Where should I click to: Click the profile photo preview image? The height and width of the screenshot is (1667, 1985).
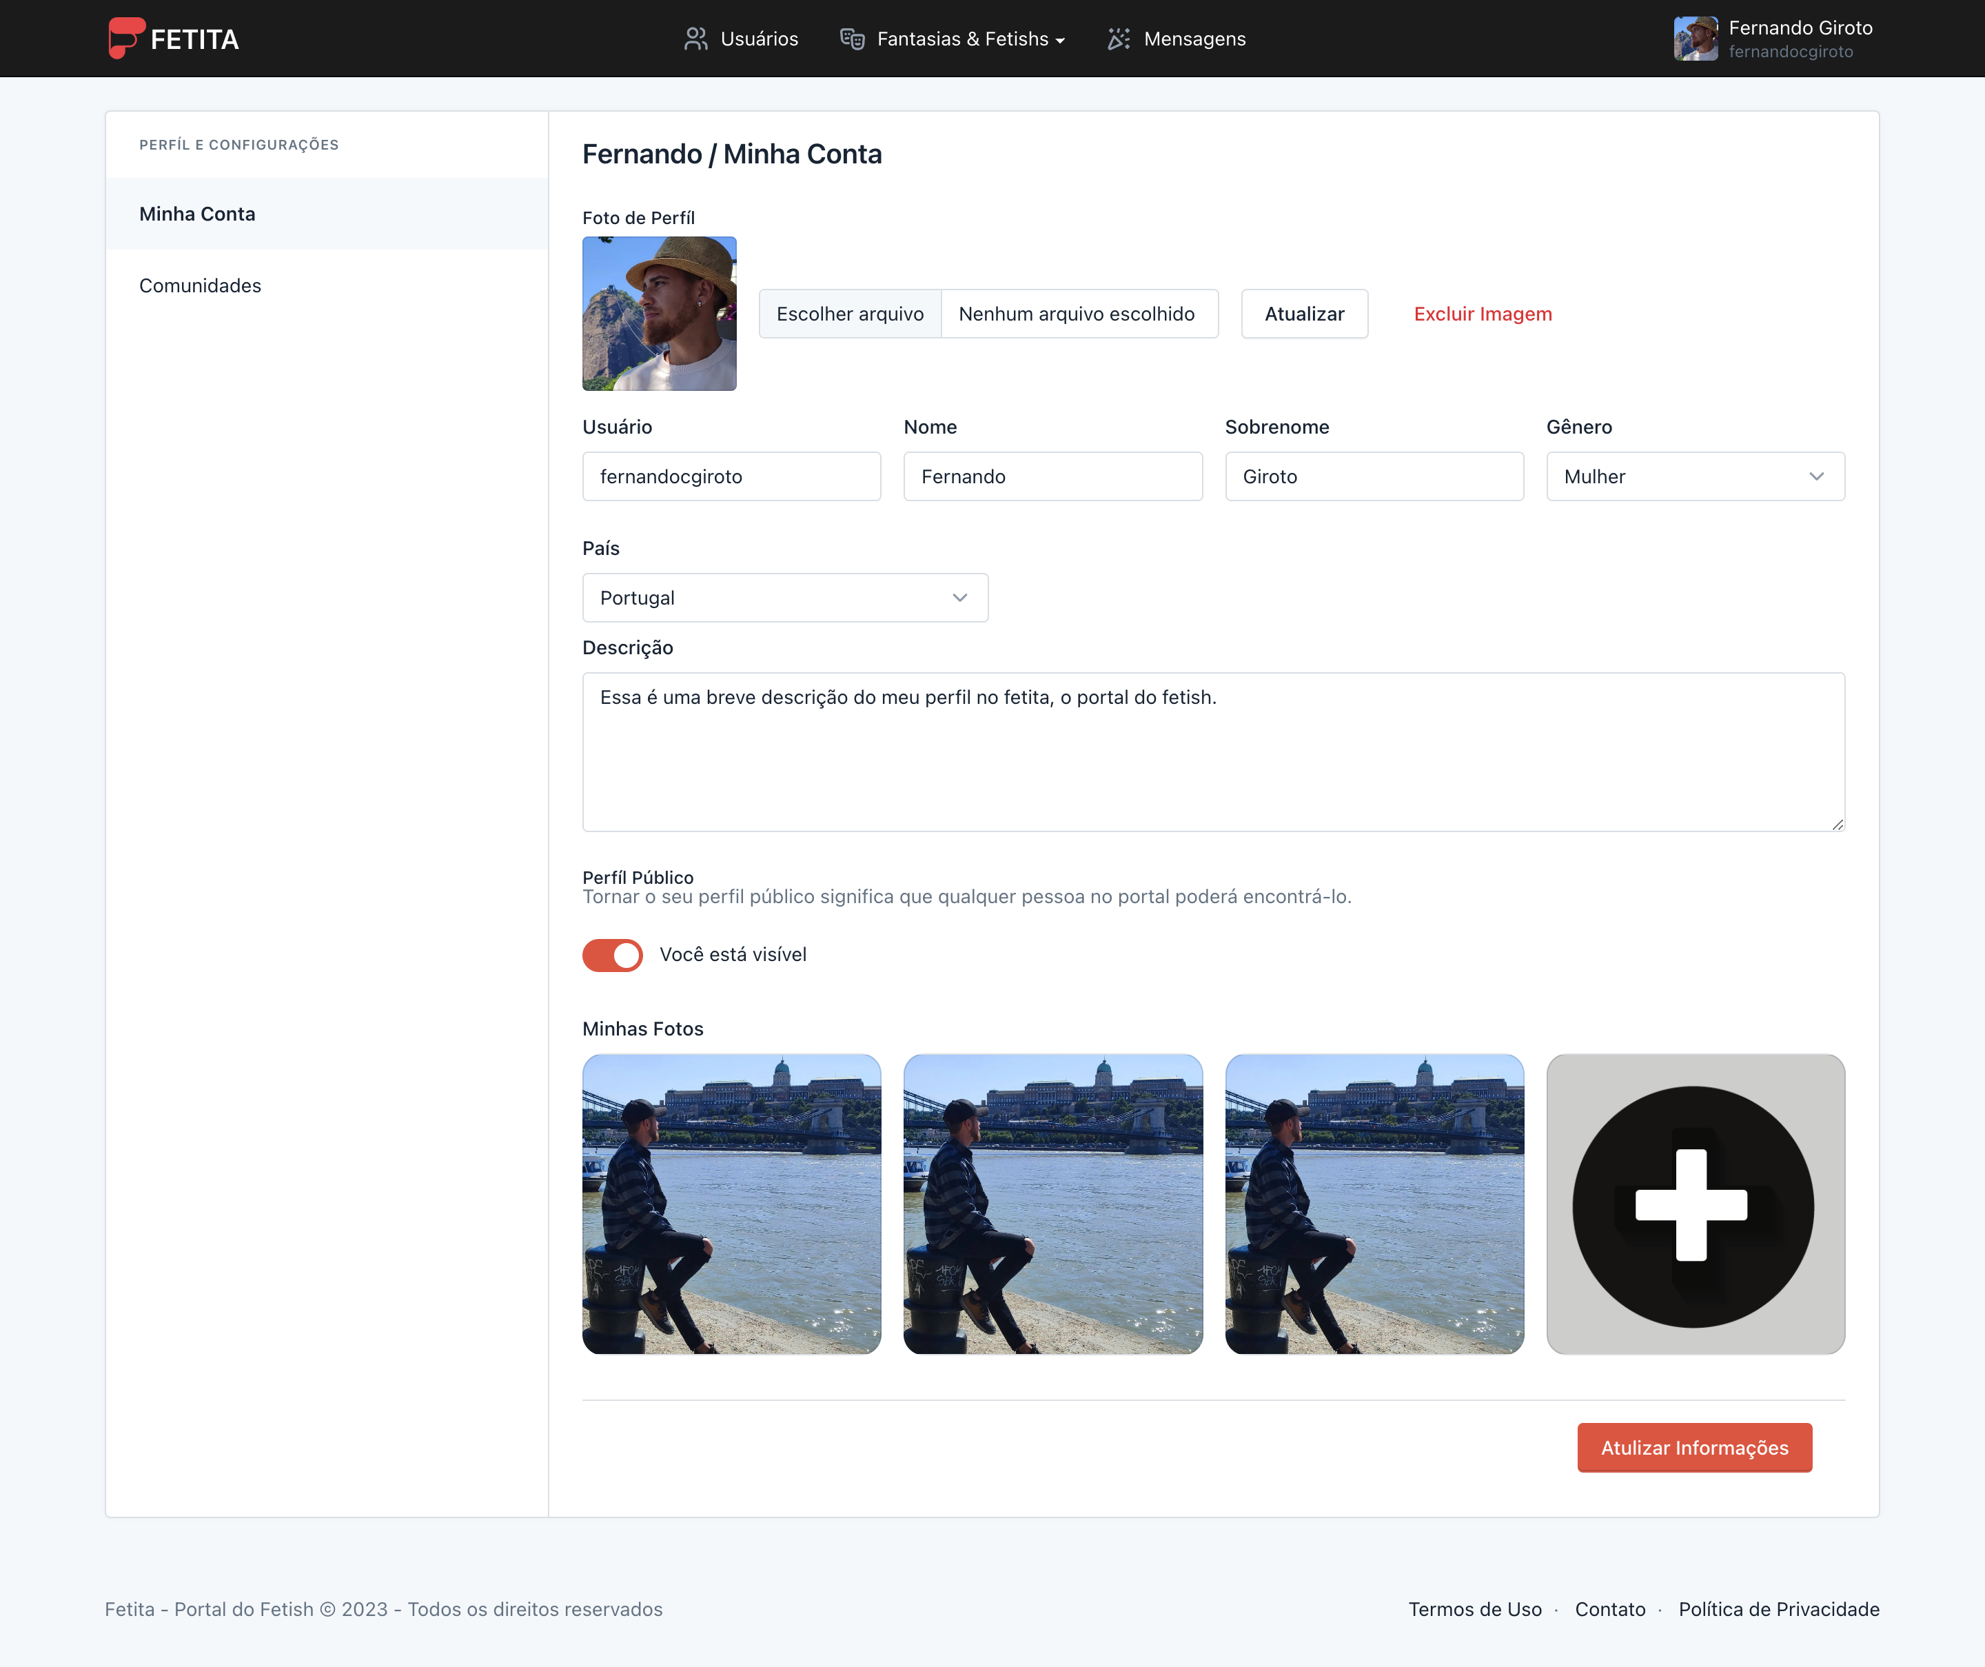pos(659,313)
